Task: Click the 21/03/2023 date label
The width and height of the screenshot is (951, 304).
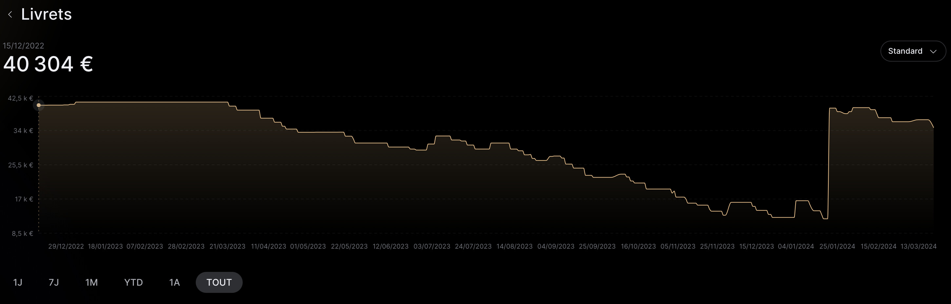Action: pos(227,246)
